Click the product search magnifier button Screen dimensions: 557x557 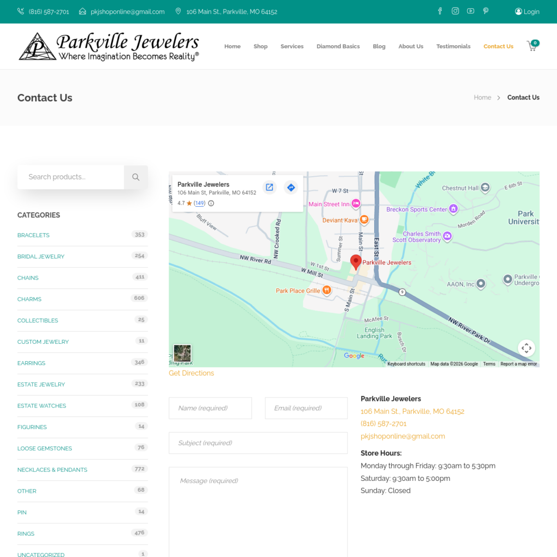[136, 177]
